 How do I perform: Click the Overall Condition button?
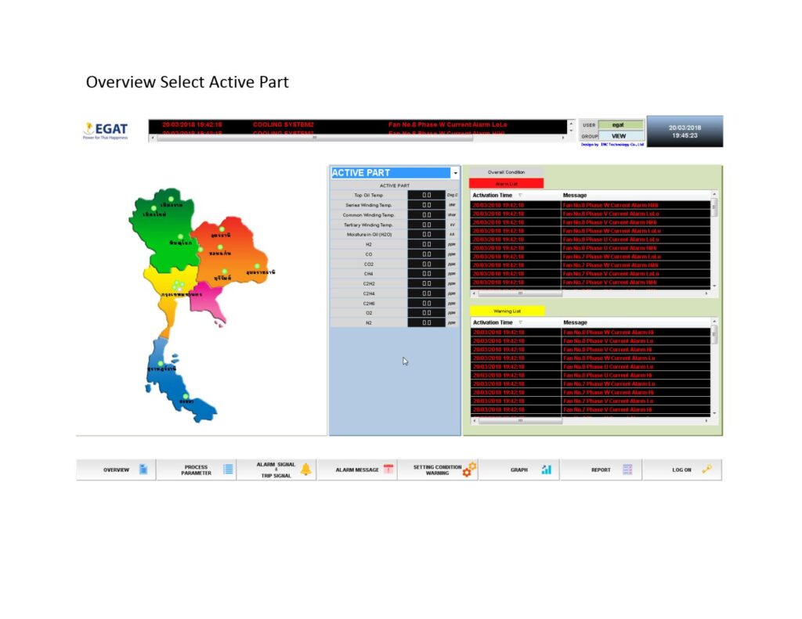(x=506, y=172)
